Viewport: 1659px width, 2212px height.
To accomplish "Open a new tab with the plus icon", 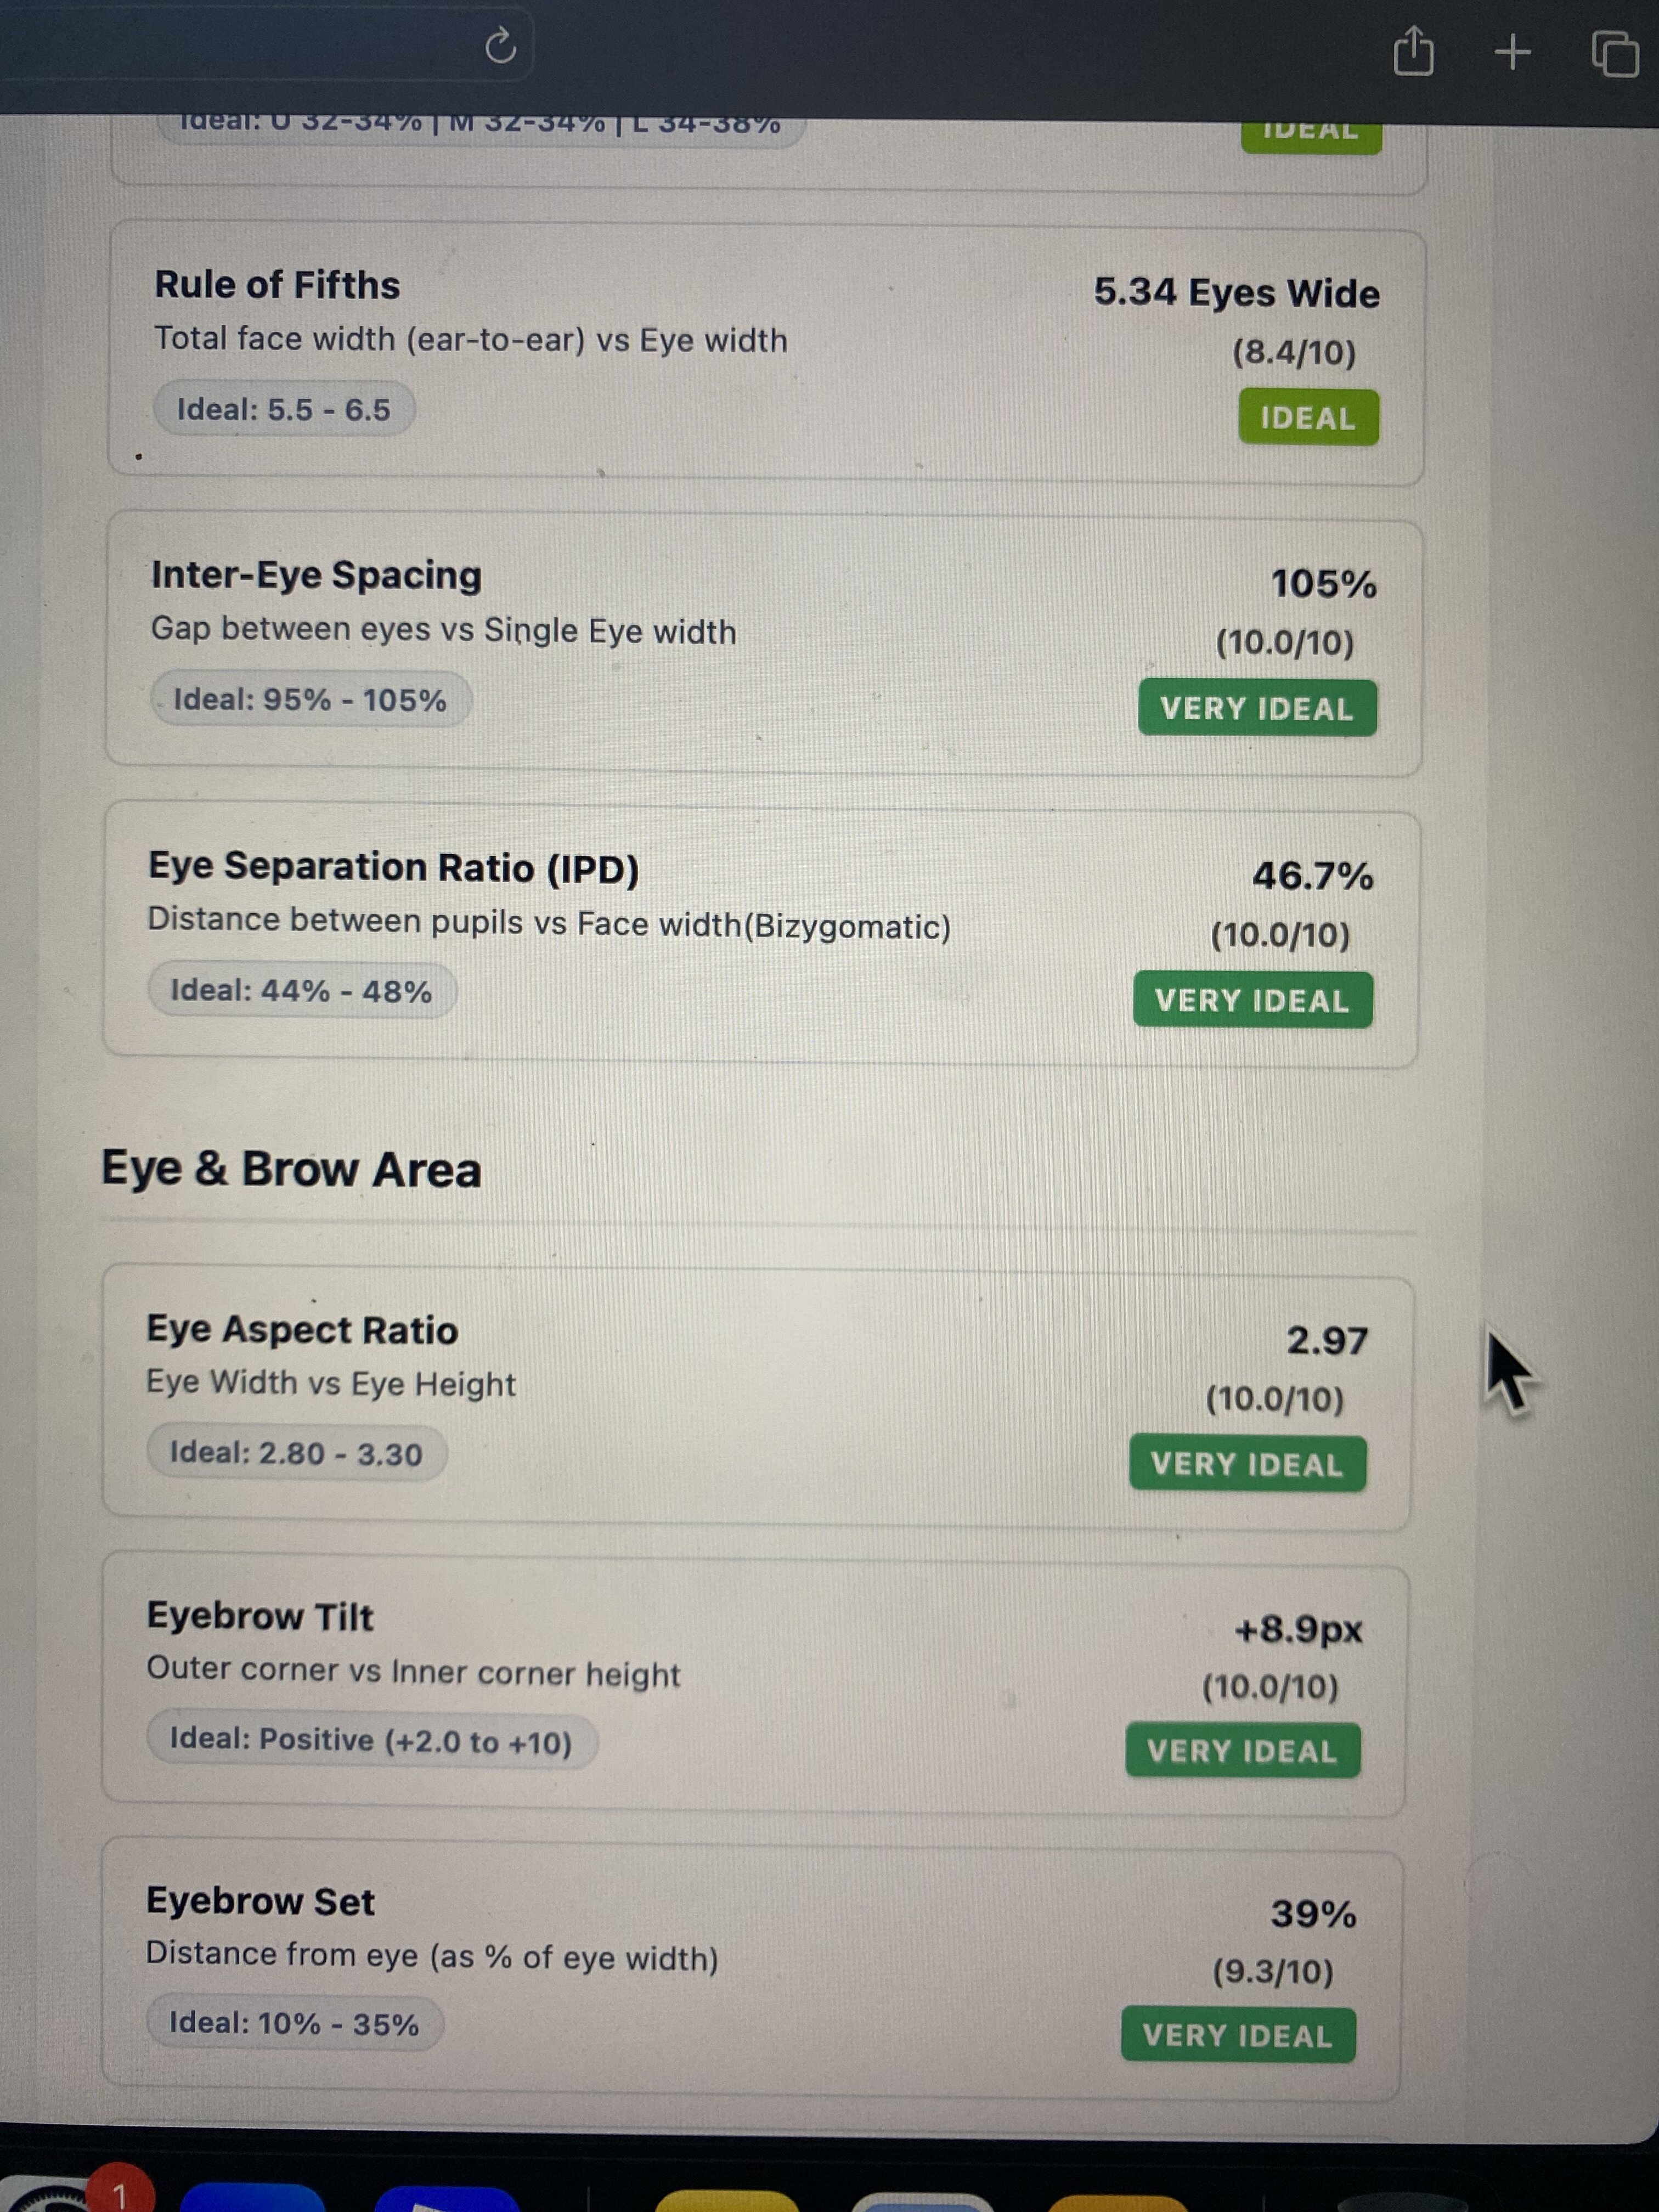I will coord(1512,52).
